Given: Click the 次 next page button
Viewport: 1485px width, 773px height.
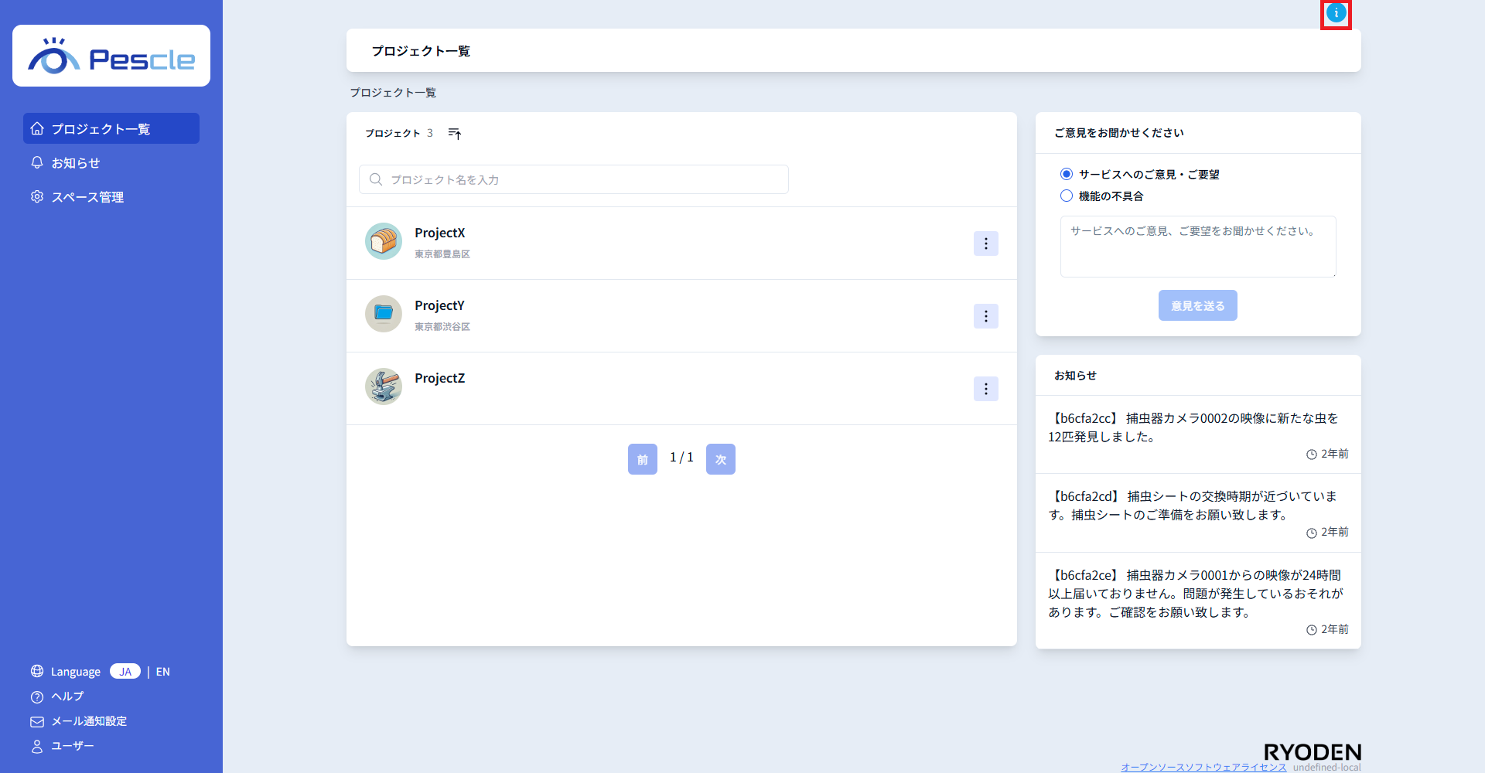Looking at the screenshot, I should pyautogui.click(x=720, y=459).
